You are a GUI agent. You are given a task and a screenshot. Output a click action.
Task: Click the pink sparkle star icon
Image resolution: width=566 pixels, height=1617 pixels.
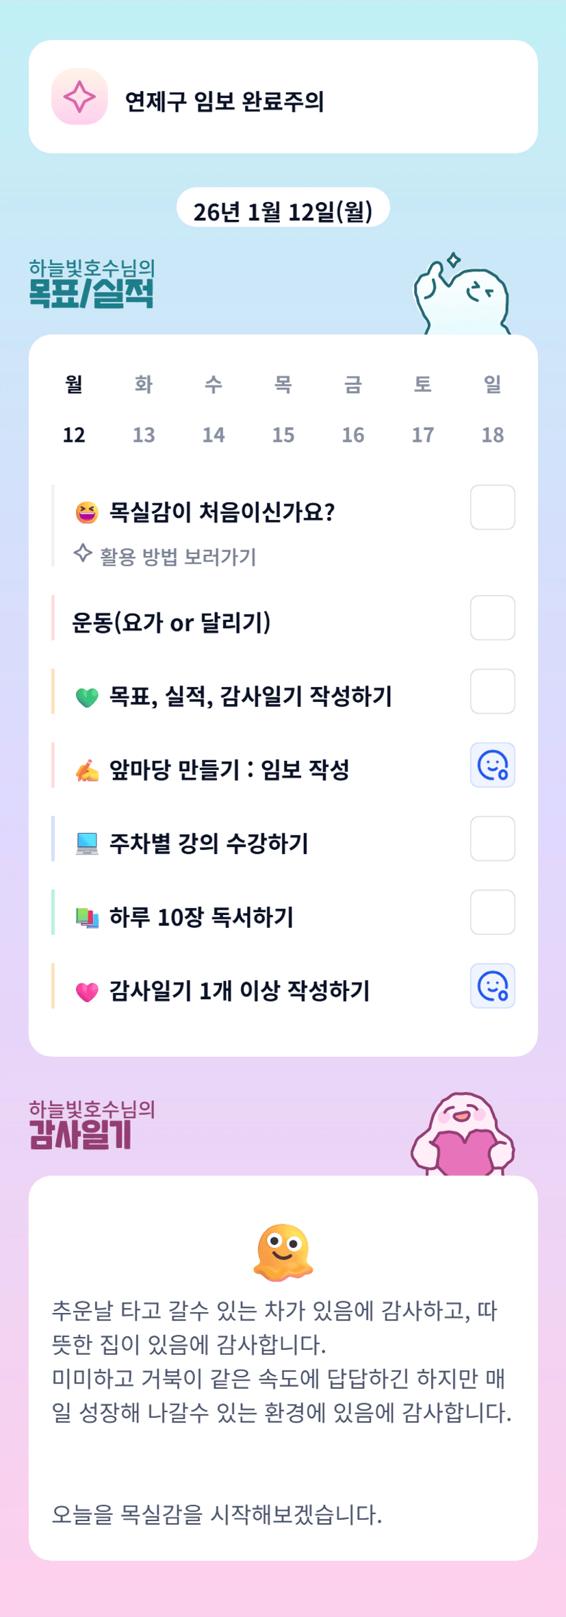point(79,97)
